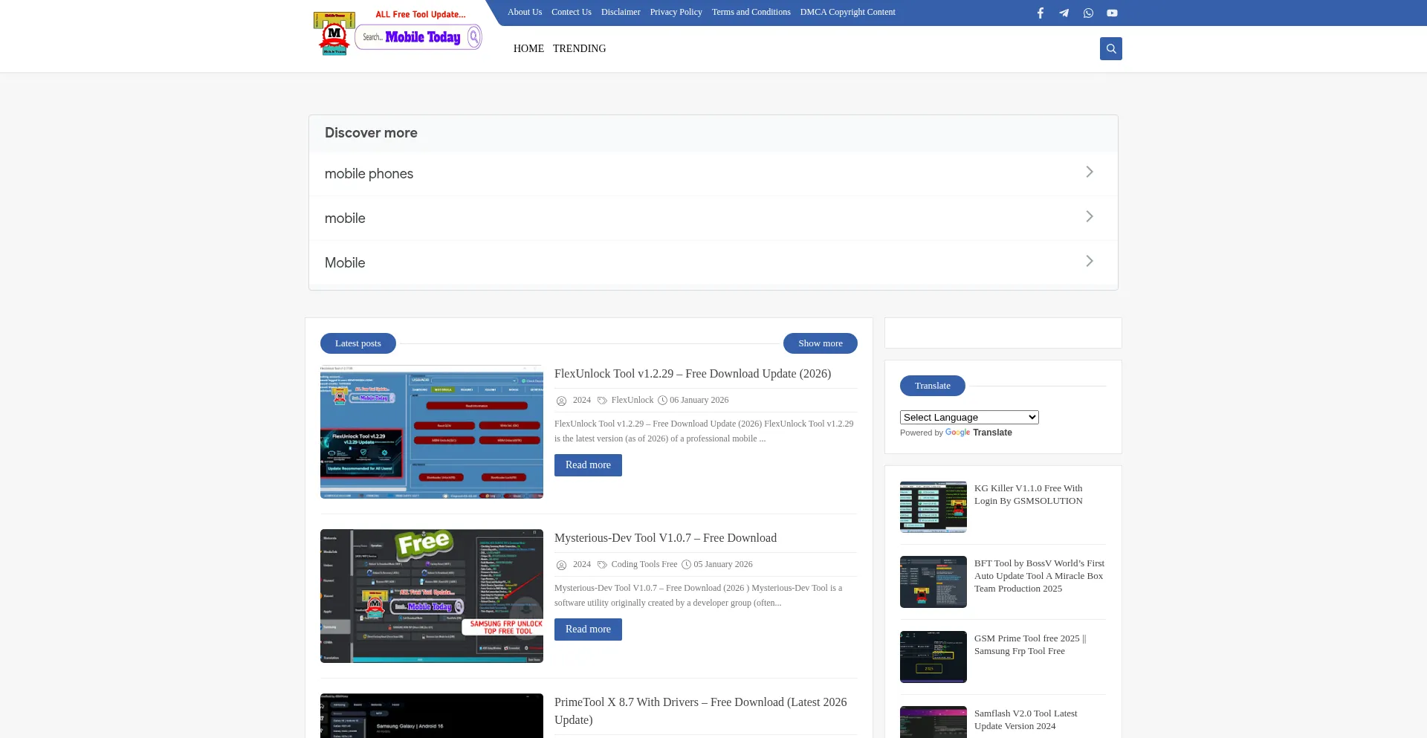Click the WhatsApp icon in header
Viewport: 1427px width, 738px height.
point(1088,13)
